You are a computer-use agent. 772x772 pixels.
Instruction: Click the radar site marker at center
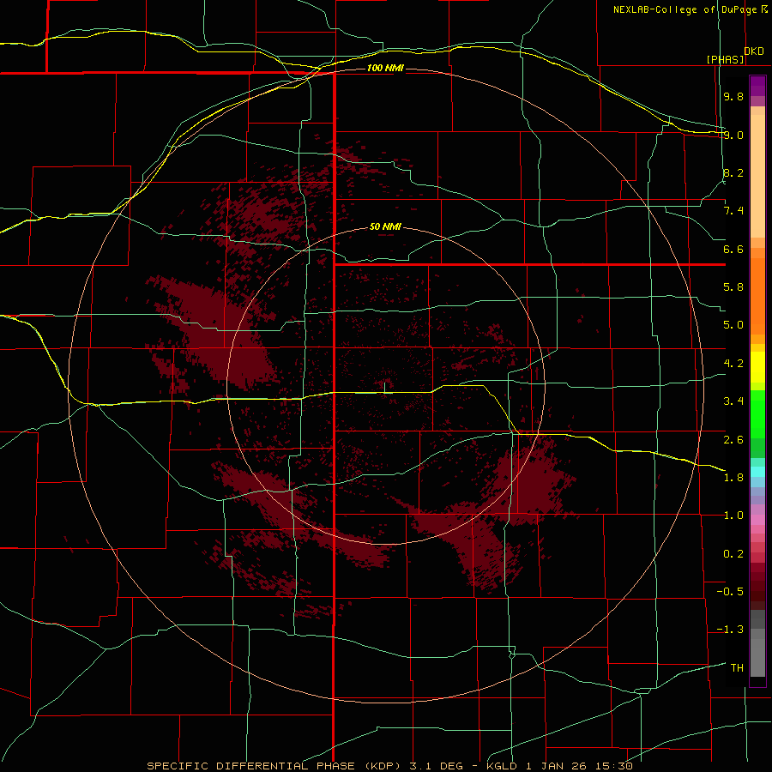(384, 387)
